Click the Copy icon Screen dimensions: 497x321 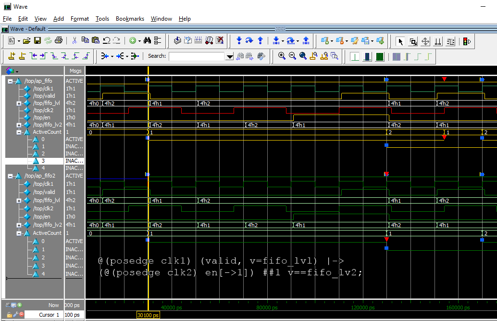pos(85,40)
